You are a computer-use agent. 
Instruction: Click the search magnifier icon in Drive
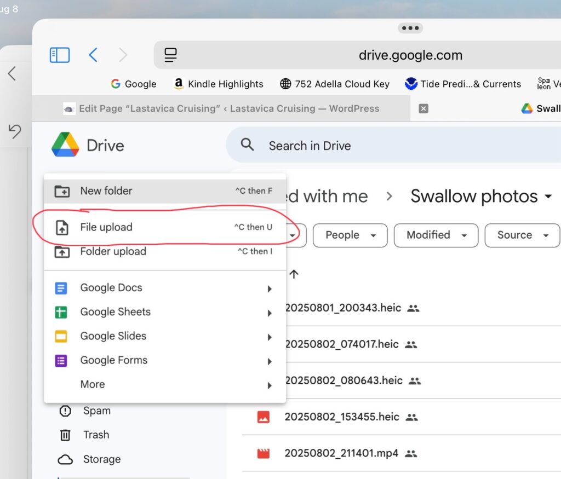click(x=247, y=145)
